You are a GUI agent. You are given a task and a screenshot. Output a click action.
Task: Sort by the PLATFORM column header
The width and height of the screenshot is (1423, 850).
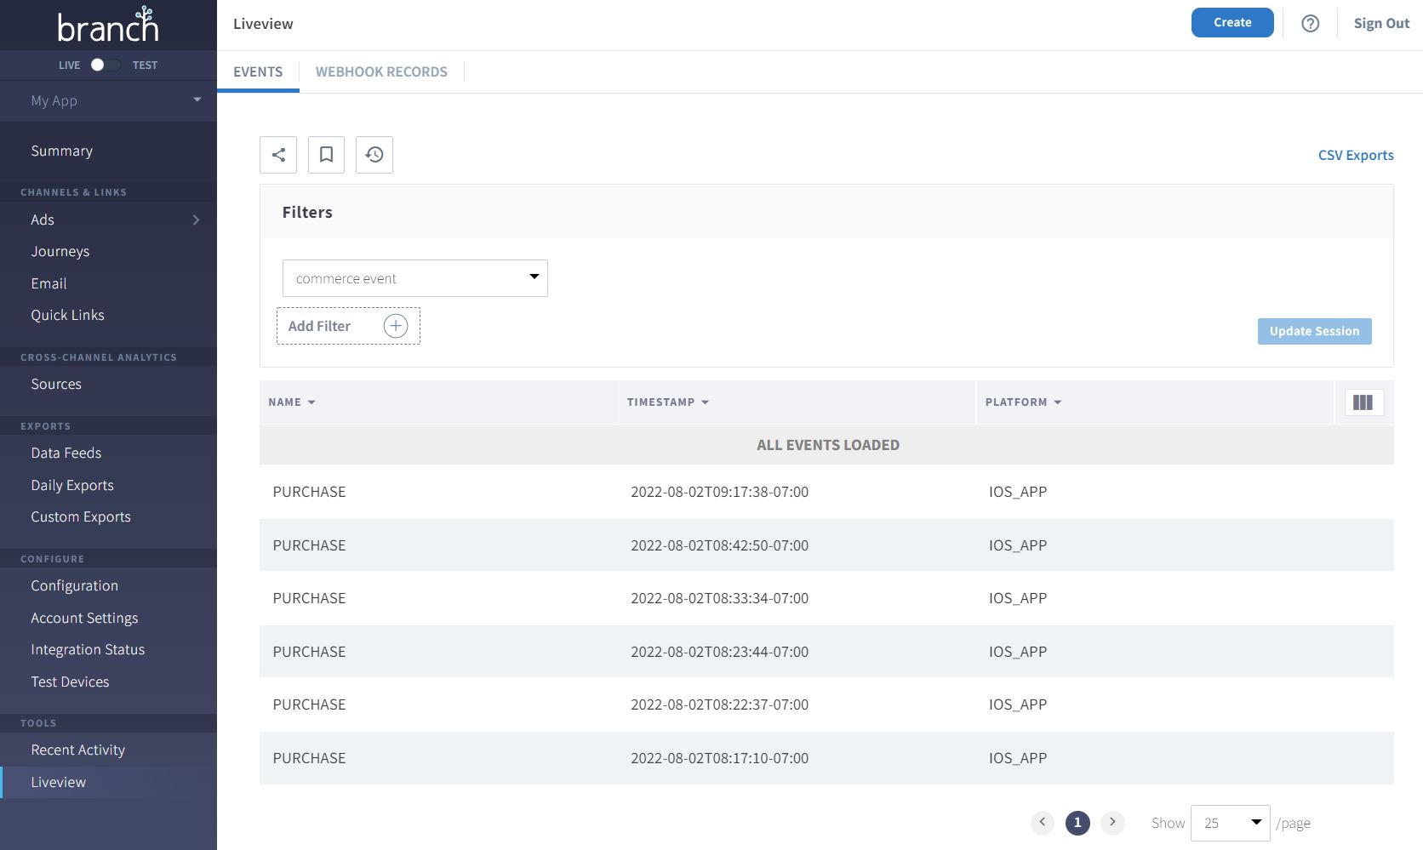(x=1024, y=402)
